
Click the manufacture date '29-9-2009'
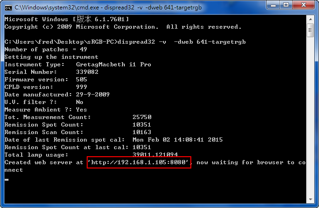(x=93, y=95)
